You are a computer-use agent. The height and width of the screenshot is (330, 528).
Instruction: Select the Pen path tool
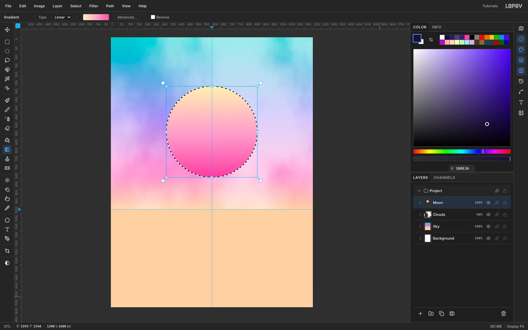click(x=7, y=239)
